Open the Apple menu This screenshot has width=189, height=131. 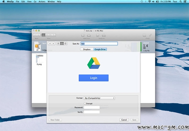tap(4, 2)
